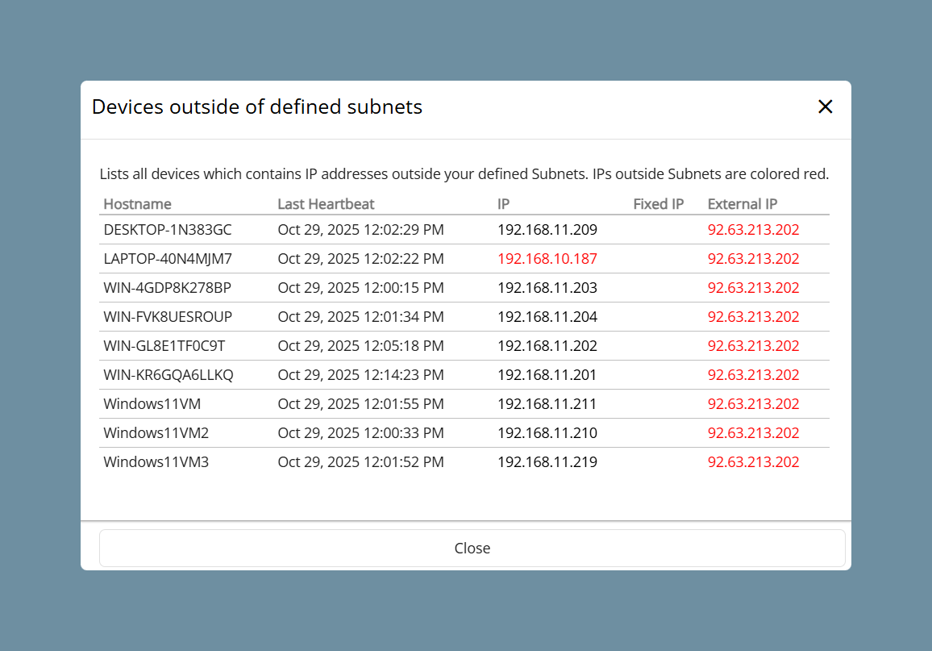
Task: Click the external IP in WIN-FVK8UESROUP row
Action: [753, 317]
